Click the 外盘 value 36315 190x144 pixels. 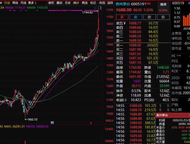[x=136, y=86]
